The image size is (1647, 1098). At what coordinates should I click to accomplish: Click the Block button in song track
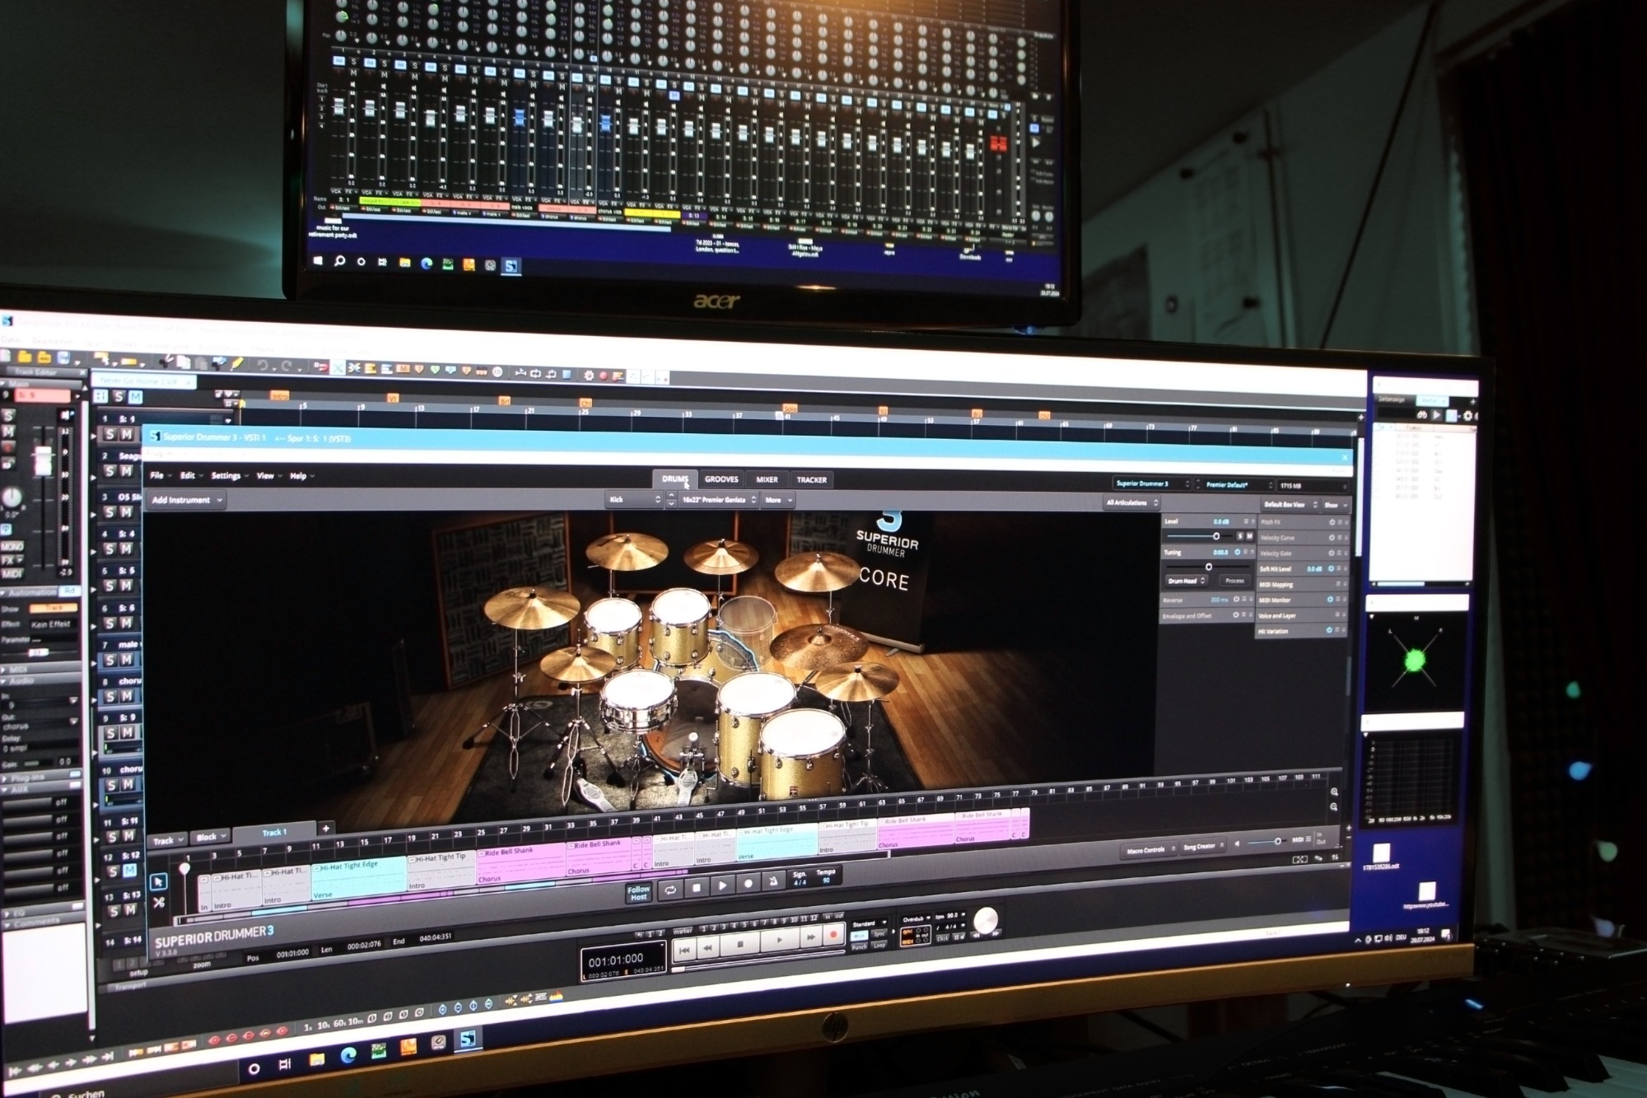tap(210, 837)
